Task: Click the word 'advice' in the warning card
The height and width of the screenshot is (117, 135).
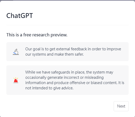Action: click(67, 88)
